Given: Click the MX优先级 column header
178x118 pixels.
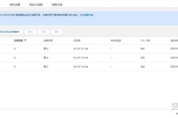Looking at the screenshot, I should [116, 40].
